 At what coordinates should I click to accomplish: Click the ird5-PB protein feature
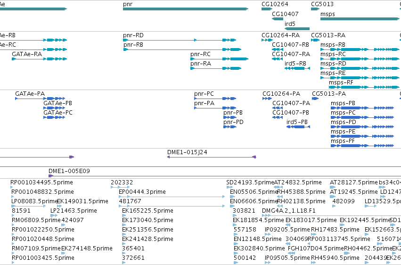tap(298, 127)
